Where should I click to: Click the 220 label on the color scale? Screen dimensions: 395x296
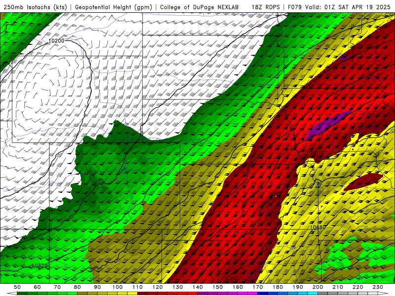click(x=357, y=287)
